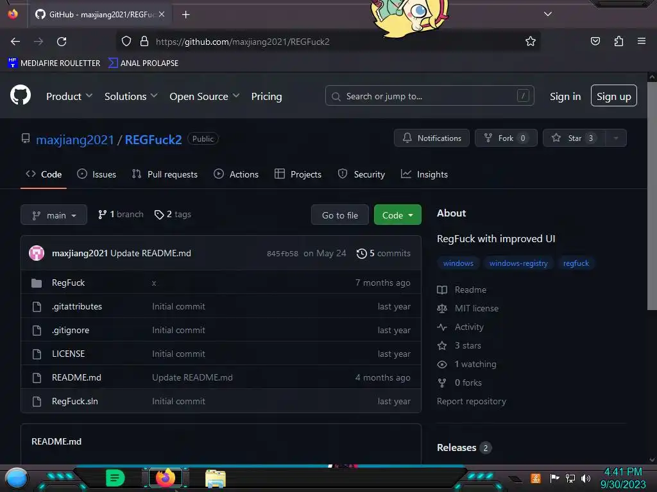Image resolution: width=657 pixels, height=492 pixels.
Task: View the 1 branch link
Action: point(121,214)
